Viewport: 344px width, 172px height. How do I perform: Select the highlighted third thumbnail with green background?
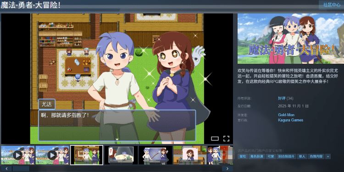tap(87, 155)
